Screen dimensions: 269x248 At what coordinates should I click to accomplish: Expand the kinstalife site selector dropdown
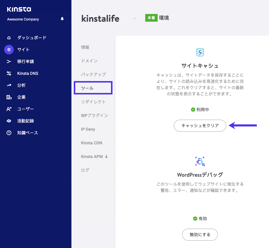134,18
